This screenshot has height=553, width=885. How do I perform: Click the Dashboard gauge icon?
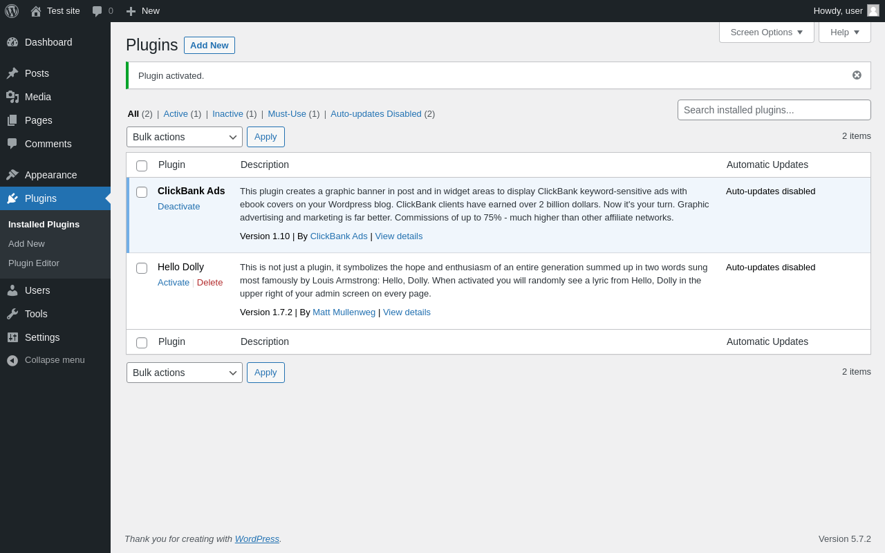12,42
